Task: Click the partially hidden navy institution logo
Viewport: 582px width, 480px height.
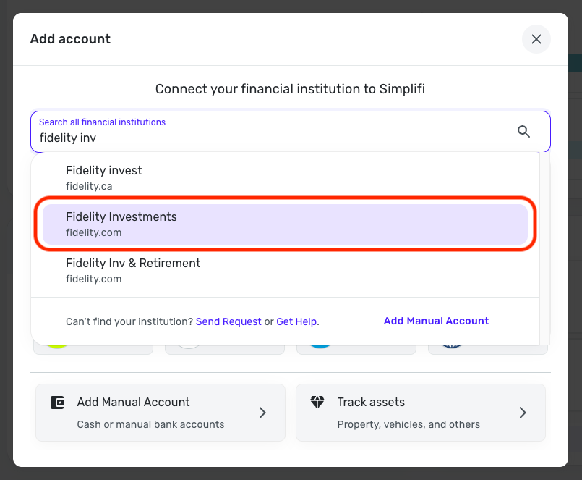Action: point(451,348)
